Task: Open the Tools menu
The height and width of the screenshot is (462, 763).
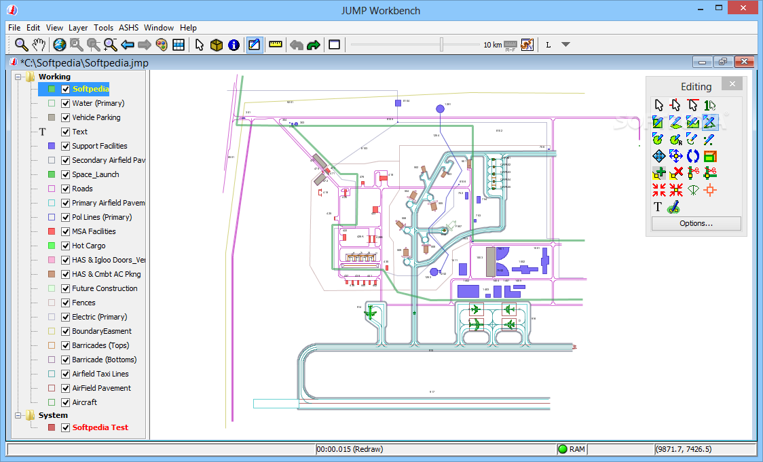Action: (103, 28)
